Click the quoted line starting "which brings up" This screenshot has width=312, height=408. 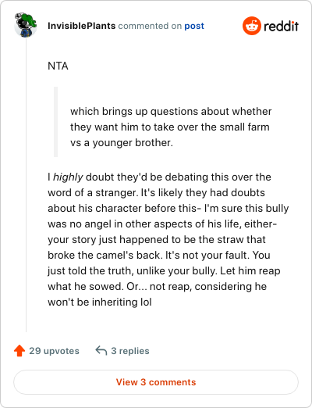click(171, 111)
